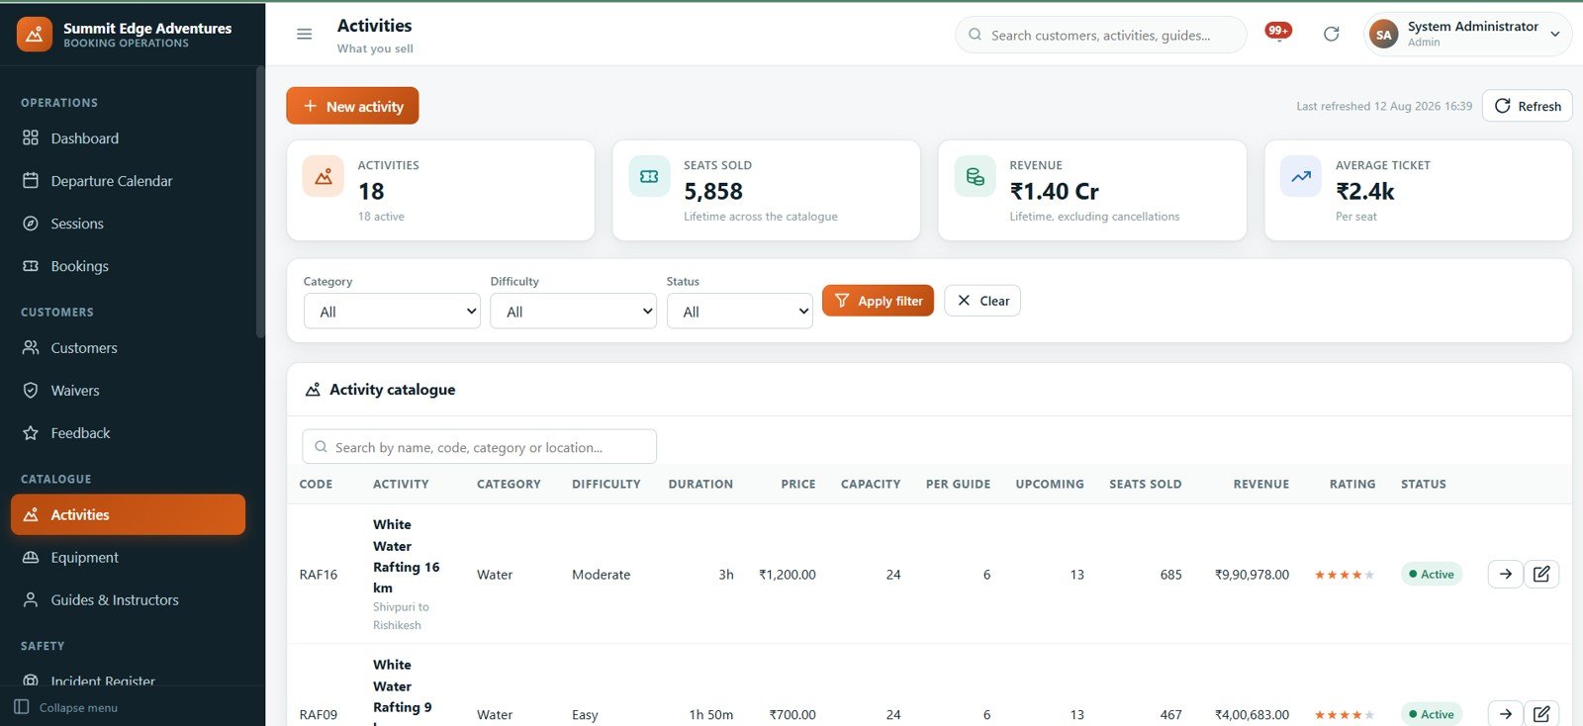1583x726 pixels.
Task: Sort by the SEATS SOLD column header
Action: (1145, 484)
